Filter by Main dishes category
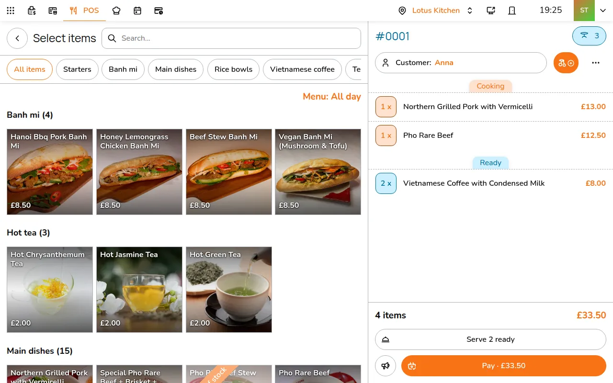The image size is (613, 383). [176, 69]
